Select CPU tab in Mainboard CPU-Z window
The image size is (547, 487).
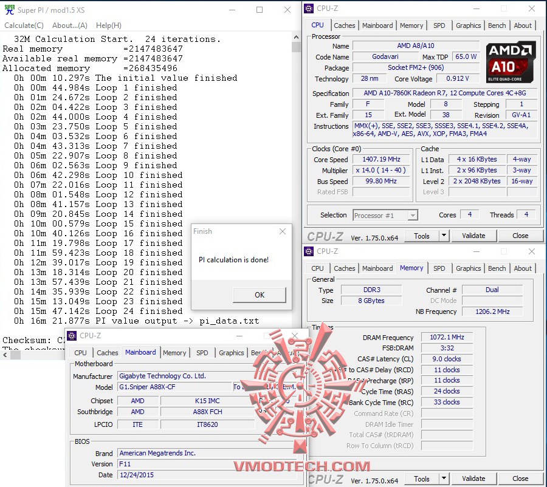(80, 353)
